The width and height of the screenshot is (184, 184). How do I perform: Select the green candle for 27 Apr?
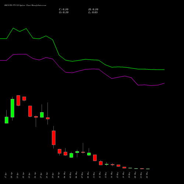coord(42,115)
